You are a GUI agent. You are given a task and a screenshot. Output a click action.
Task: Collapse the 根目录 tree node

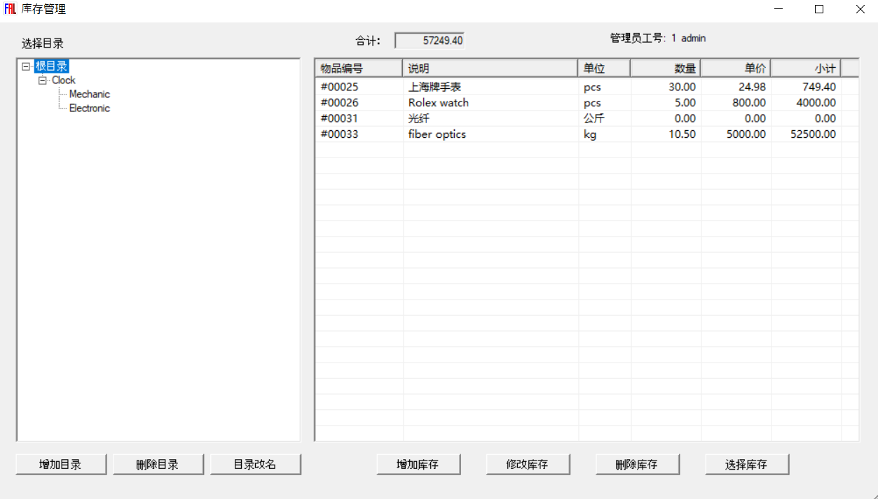tap(26, 66)
